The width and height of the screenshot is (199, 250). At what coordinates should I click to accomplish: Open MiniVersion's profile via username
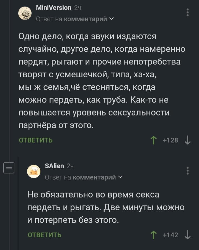(54, 8)
